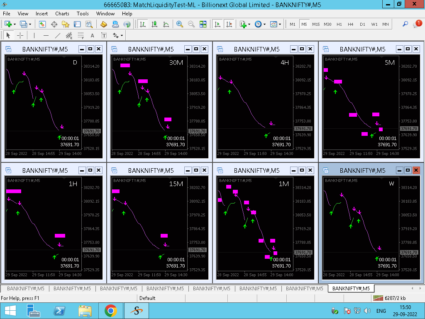Enable the M15 timeframe button
This screenshot has height=319, width=425.
coord(316,24)
